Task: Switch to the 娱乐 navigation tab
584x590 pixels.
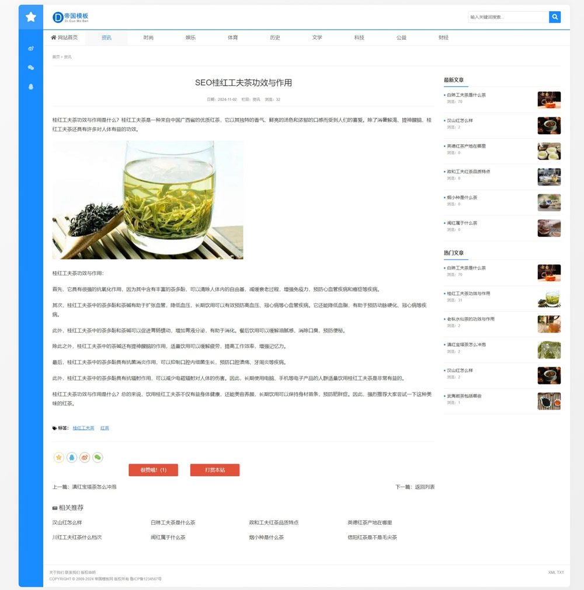Action: tap(190, 37)
